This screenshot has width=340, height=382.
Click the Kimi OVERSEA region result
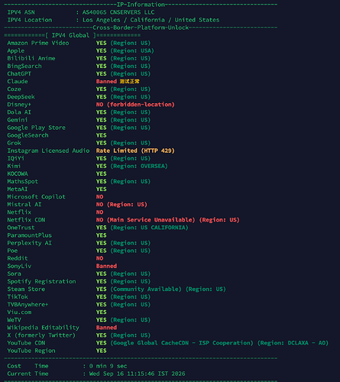pyautogui.click(x=139, y=166)
